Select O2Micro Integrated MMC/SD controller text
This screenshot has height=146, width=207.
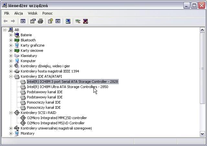point(57,118)
